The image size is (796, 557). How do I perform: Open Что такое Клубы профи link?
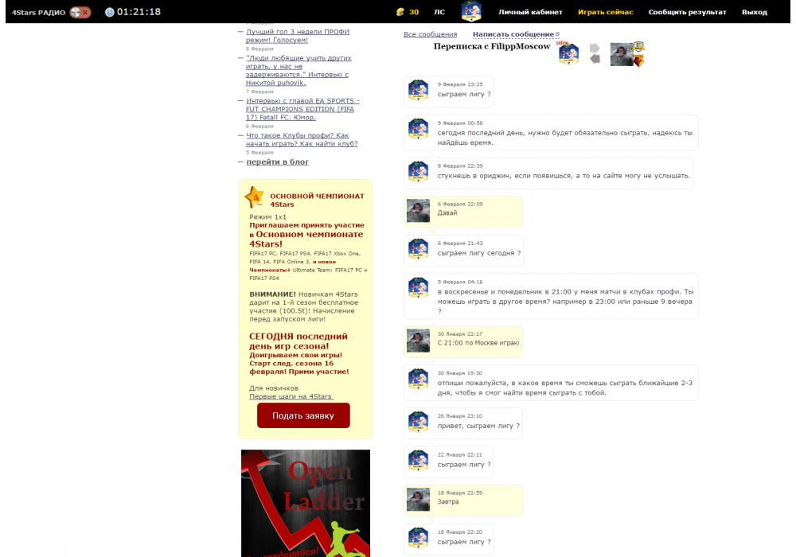point(302,139)
